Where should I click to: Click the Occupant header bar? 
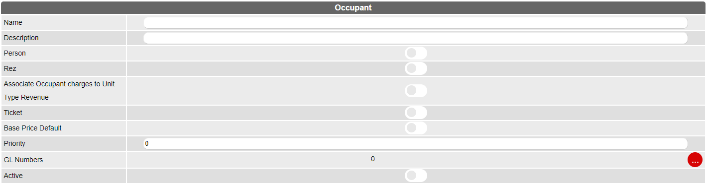pyautogui.click(x=353, y=8)
